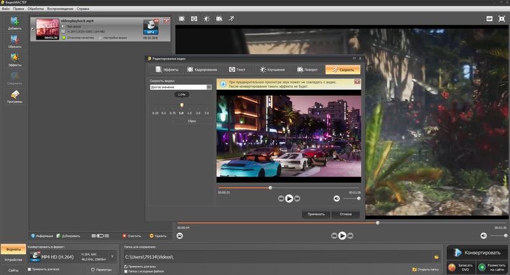Toggle the checkbox next to videoplayback.mp4

point(33,29)
